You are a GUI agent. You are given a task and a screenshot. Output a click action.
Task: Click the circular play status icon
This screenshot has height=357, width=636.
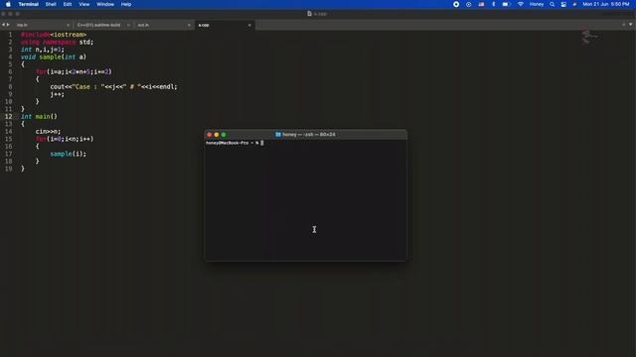[468, 4]
